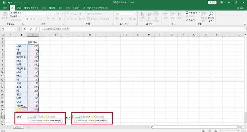Expand the Name Box dropdown arrow
Image resolution: width=247 pixels, height=132 pixels.
(x=15, y=29)
